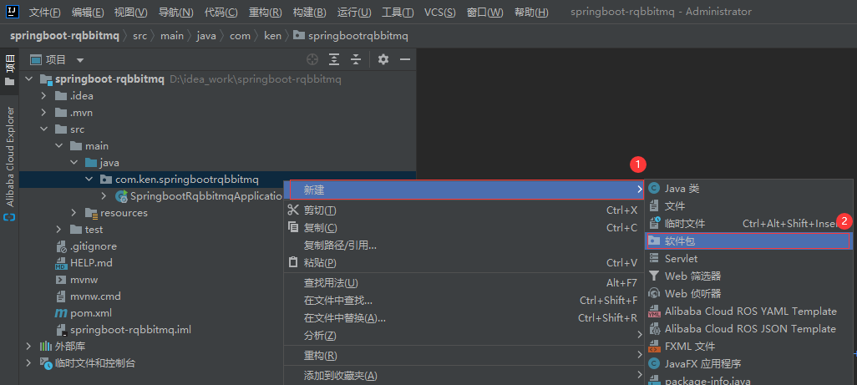The image size is (857, 385).
Task: Click the Servlet icon in New submenu
Action: pos(654,258)
